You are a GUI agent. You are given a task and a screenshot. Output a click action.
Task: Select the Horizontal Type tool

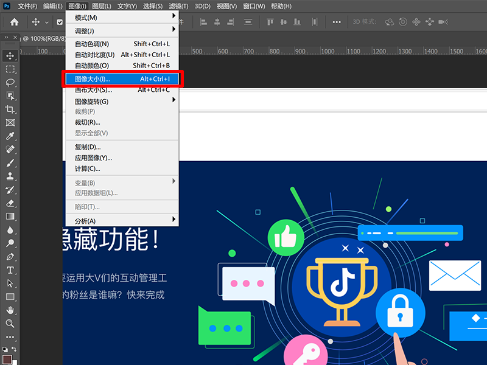tap(10, 270)
